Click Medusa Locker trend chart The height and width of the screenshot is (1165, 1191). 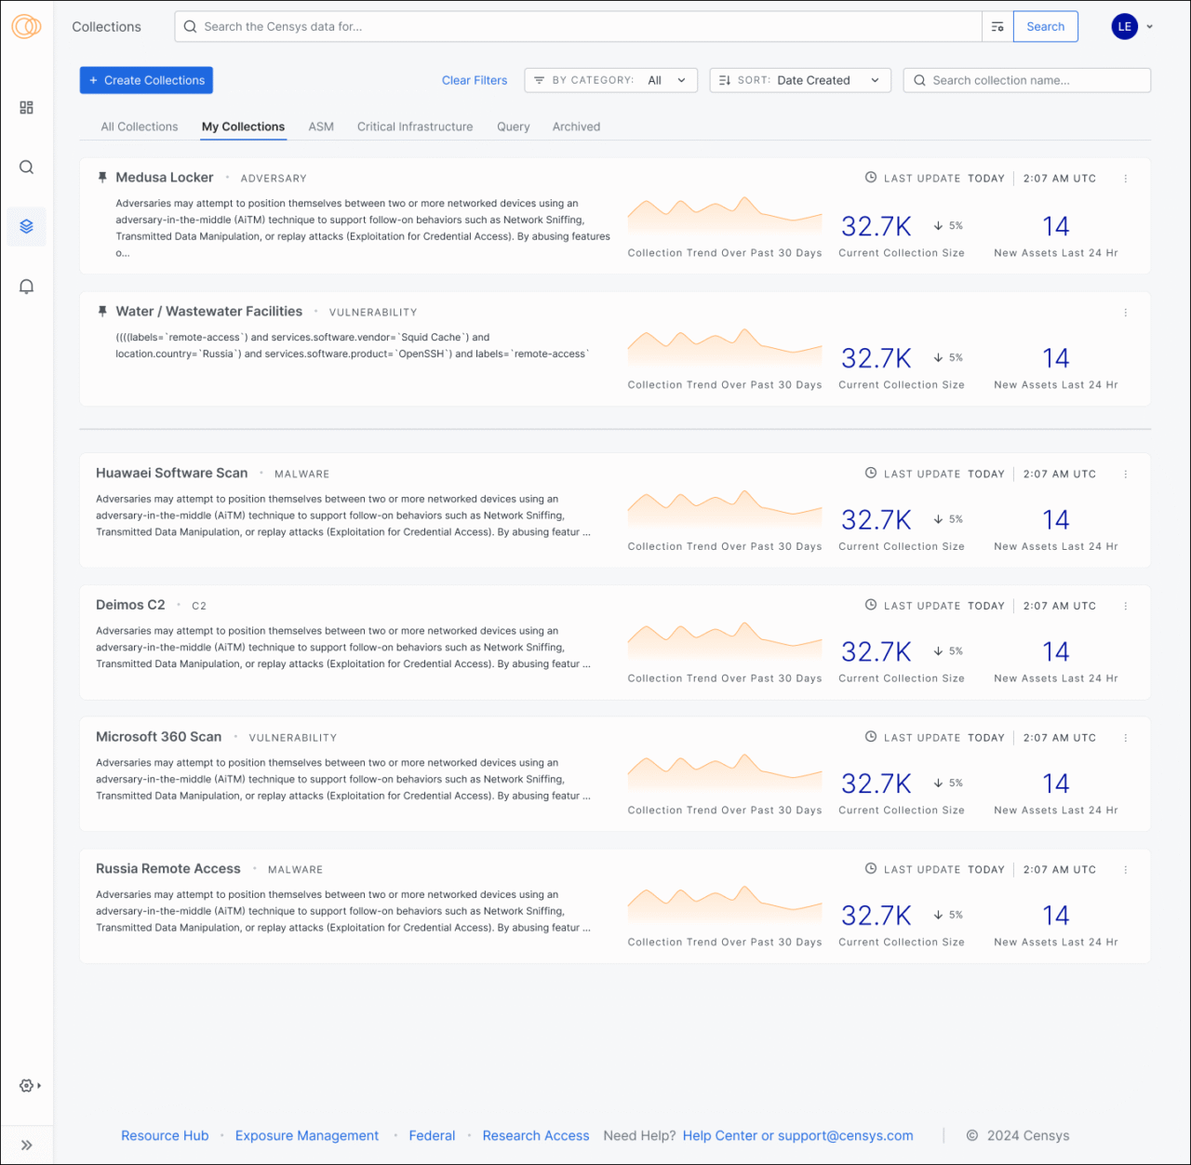point(725,215)
